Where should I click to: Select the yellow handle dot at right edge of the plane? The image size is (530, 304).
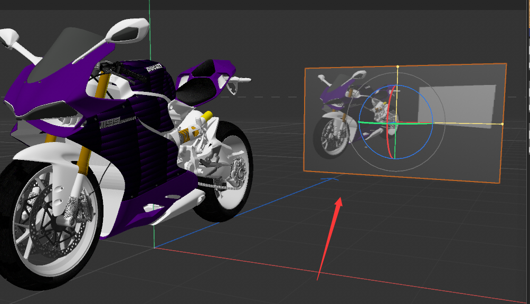[502, 124]
